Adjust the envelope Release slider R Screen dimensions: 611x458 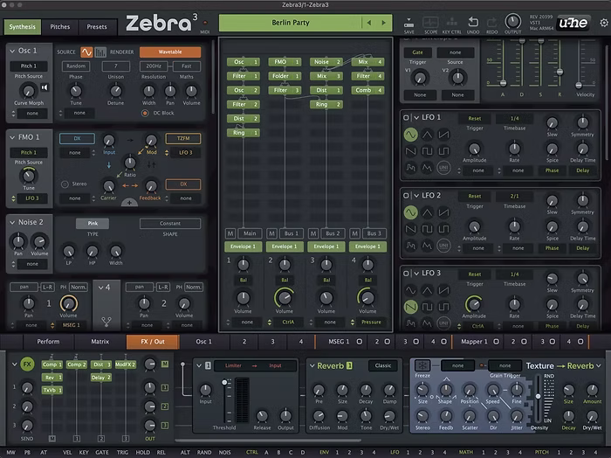point(560,72)
